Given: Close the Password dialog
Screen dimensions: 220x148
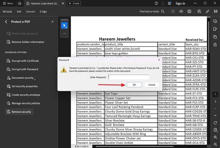Looking at the screenshot, I should point(159,60).
